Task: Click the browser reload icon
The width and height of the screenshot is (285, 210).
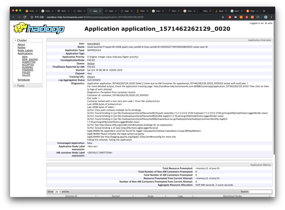Action: pyautogui.click(x=25, y=17)
